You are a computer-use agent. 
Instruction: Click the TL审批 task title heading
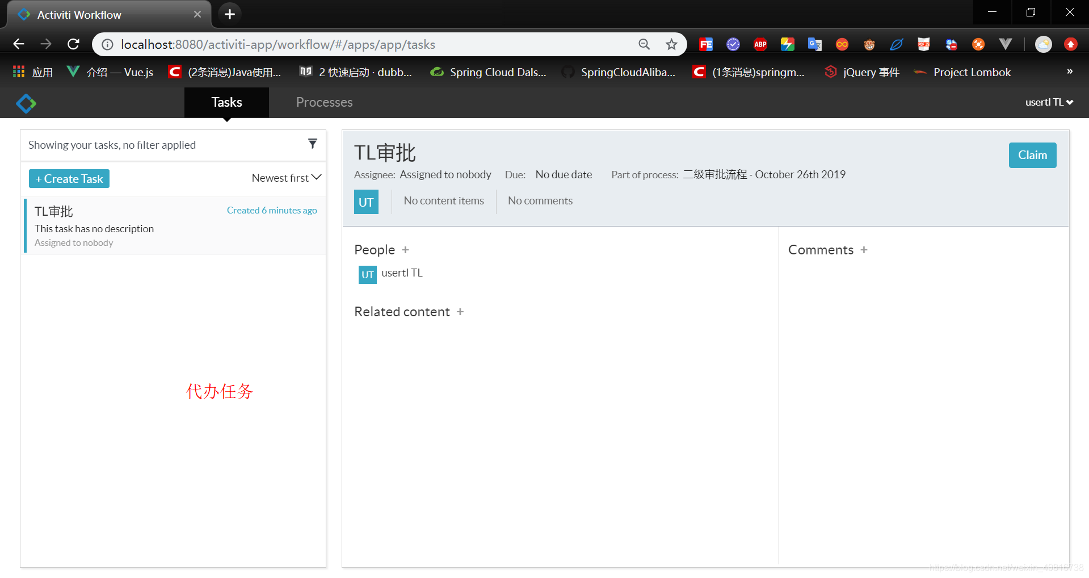tap(385, 153)
